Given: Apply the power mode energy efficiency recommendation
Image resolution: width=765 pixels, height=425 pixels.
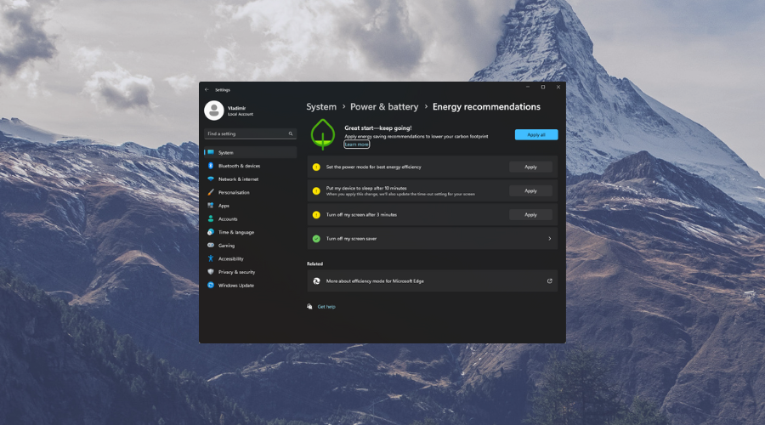Looking at the screenshot, I should pyautogui.click(x=530, y=167).
